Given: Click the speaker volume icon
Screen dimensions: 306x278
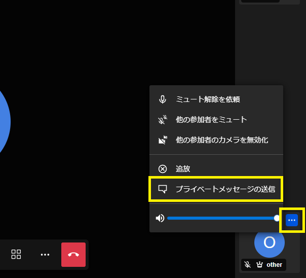Looking at the screenshot, I should [160, 218].
